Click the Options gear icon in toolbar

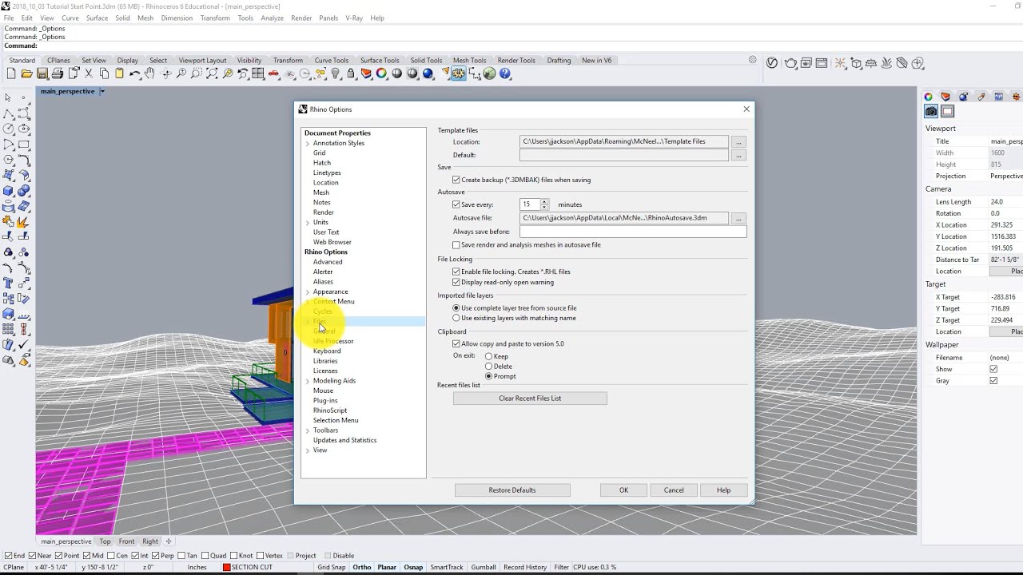tap(458, 73)
